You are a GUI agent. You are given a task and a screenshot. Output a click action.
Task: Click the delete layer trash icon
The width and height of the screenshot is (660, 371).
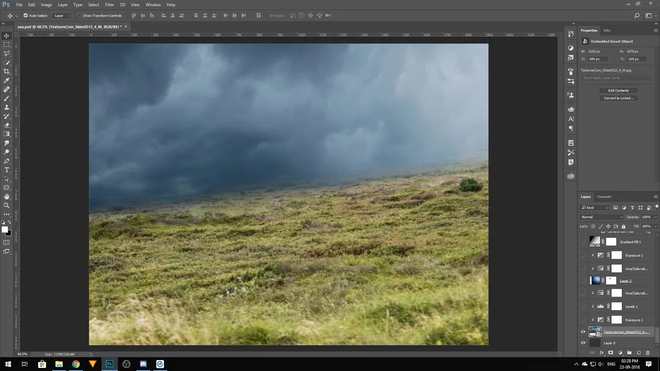[x=648, y=353]
